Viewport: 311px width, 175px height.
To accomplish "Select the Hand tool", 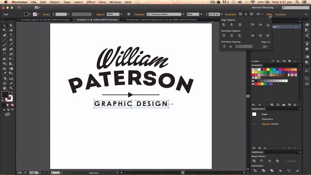I will (4, 88).
